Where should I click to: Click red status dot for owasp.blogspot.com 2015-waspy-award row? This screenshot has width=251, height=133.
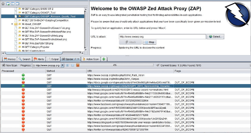[23, 90]
